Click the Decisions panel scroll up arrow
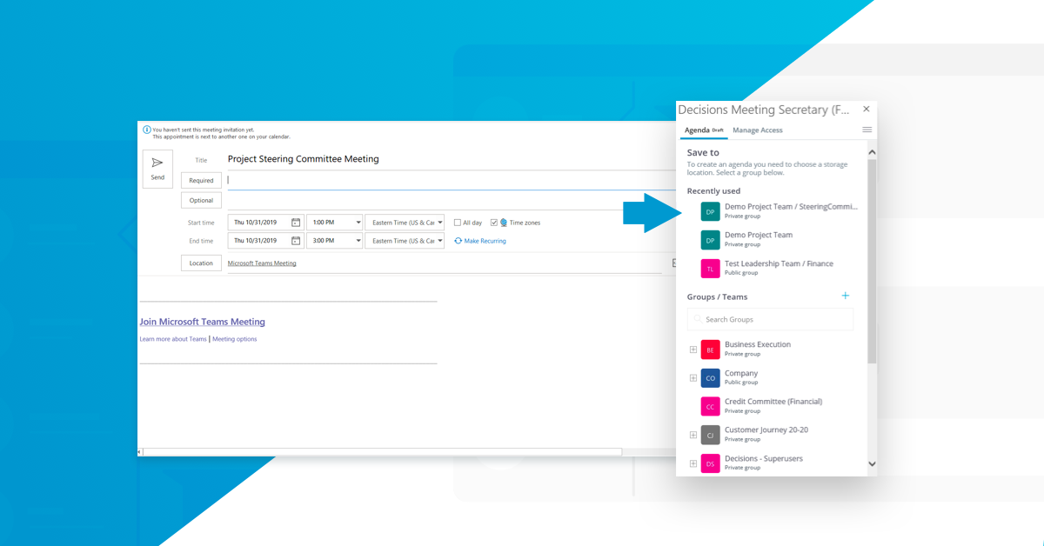 (873, 152)
